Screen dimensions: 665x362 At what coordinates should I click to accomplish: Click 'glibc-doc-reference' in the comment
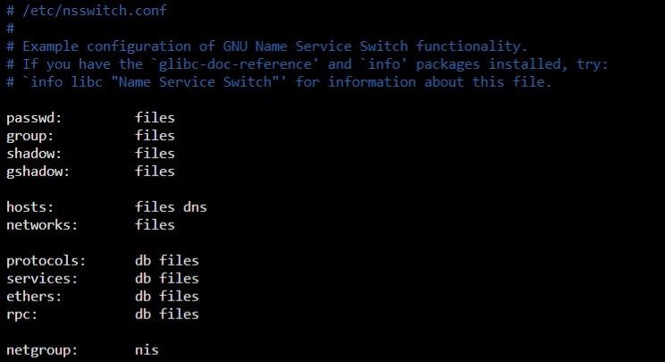(x=234, y=64)
